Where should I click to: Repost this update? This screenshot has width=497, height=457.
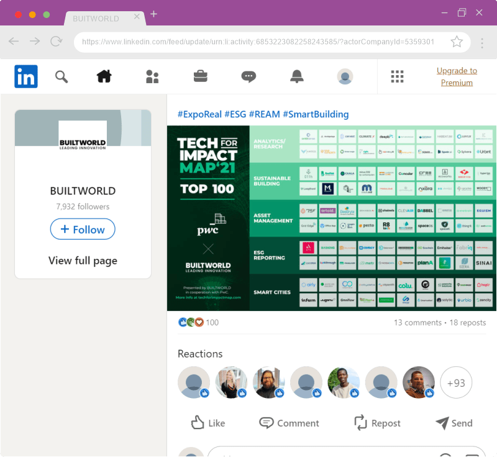(x=377, y=423)
